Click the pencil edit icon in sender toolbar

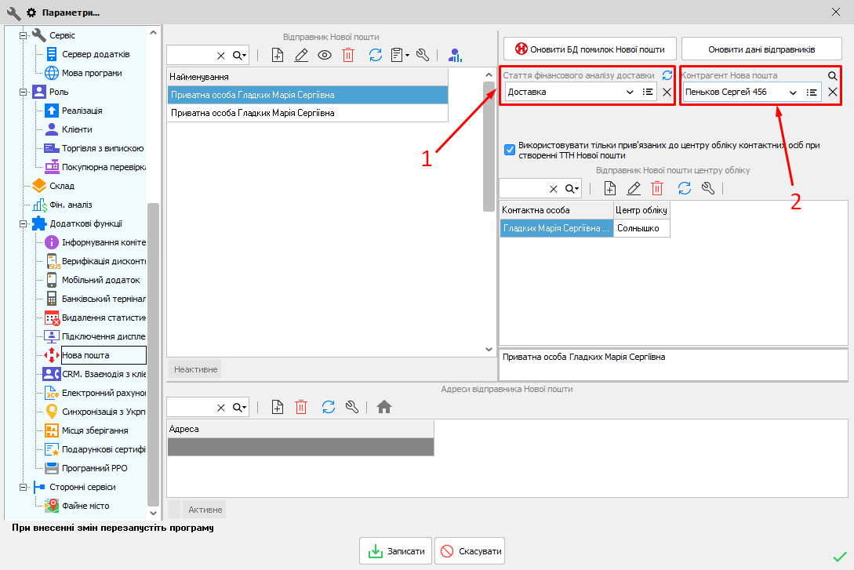[x=301, y=55]
